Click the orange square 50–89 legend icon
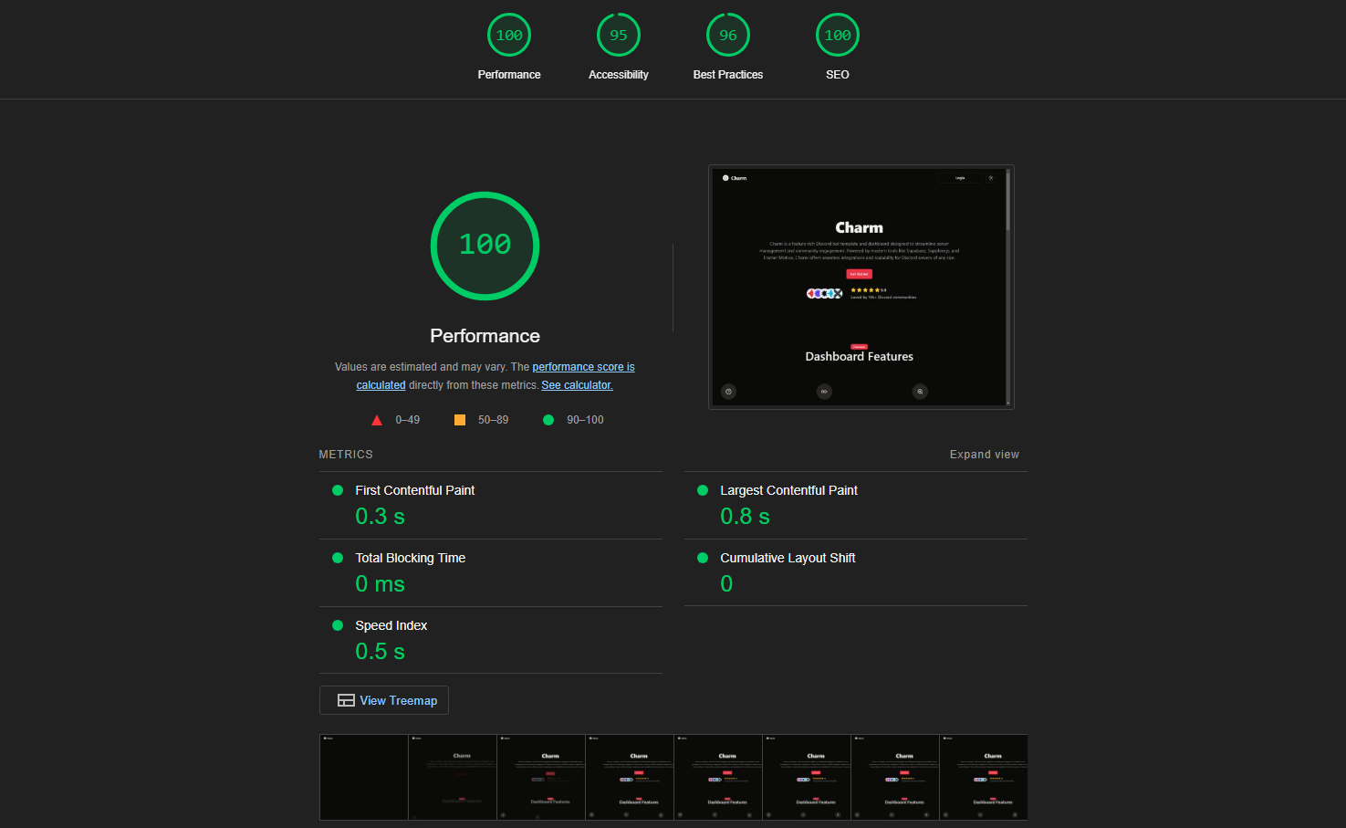 pos(460,420)
